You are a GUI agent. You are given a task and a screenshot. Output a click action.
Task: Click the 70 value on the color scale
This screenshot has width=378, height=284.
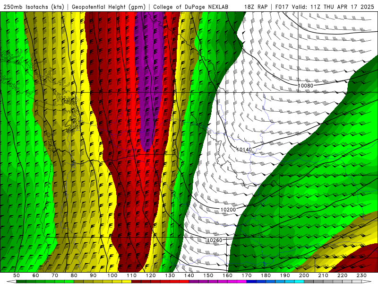tap(55, 275)
